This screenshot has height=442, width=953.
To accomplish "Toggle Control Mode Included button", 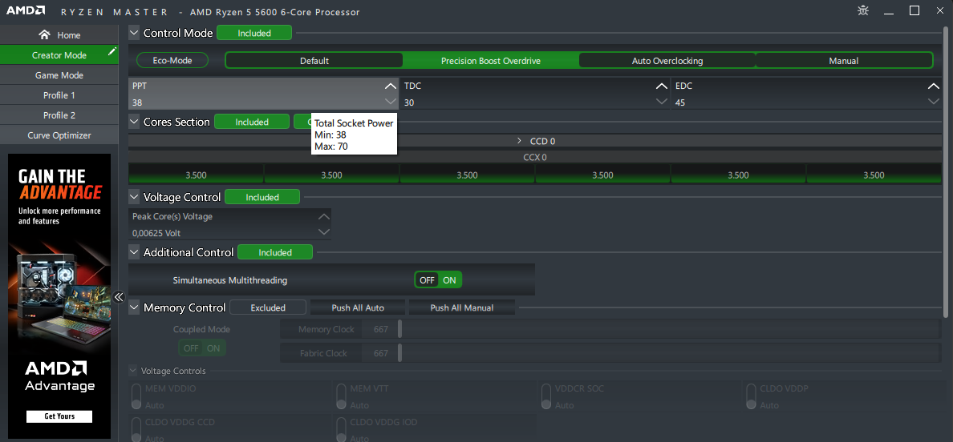I will tap(254, 33).
